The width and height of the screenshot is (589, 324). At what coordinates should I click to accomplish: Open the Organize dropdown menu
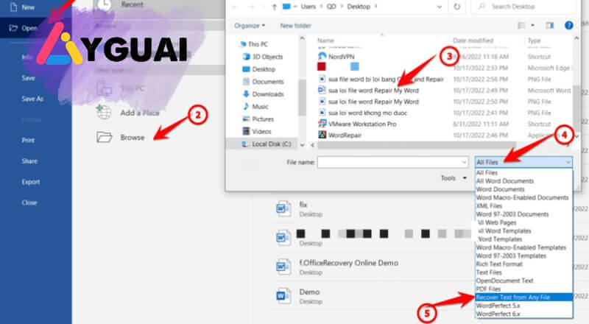tap(250, 26)
